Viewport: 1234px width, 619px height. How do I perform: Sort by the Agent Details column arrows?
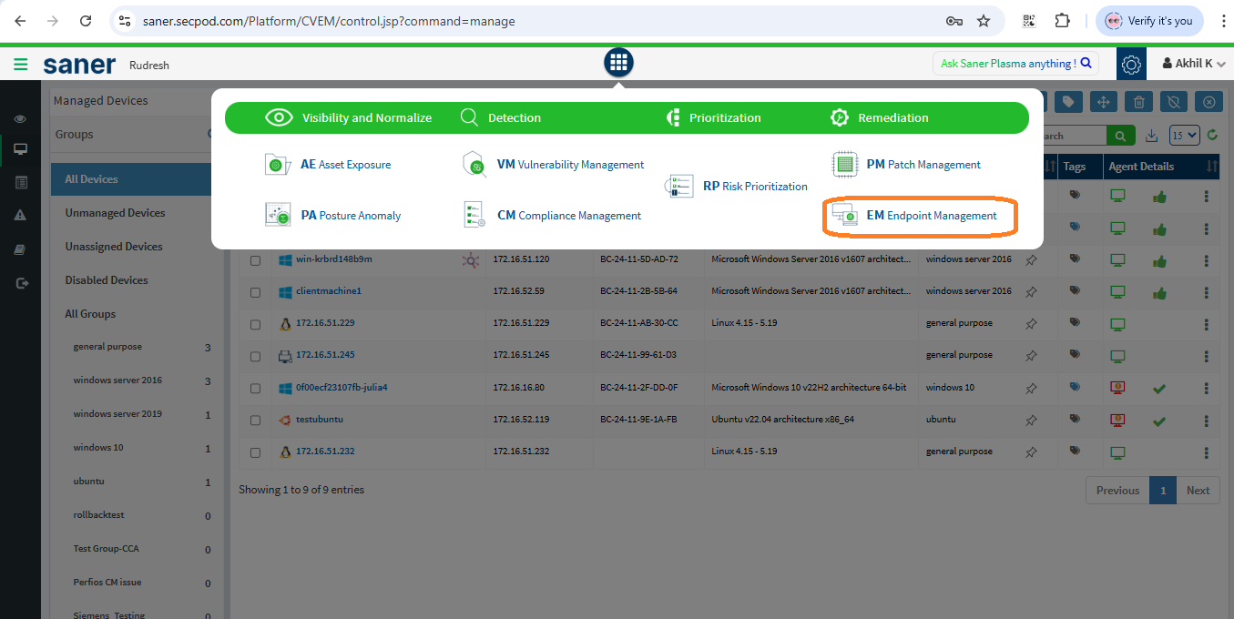(x=1211, y=167)
